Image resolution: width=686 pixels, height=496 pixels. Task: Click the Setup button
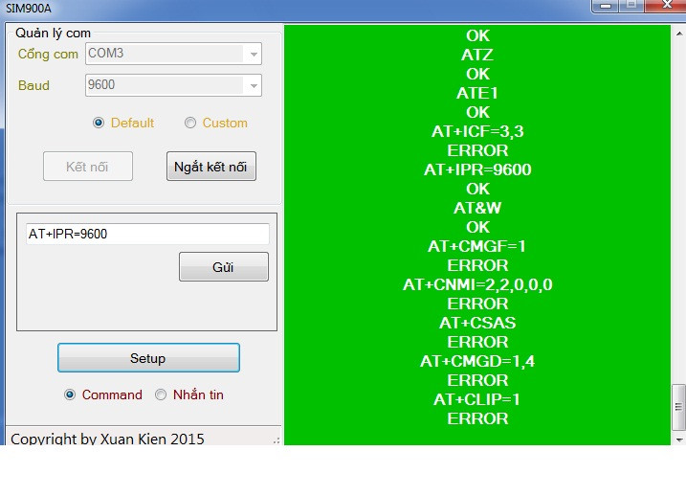click(148, 358)
